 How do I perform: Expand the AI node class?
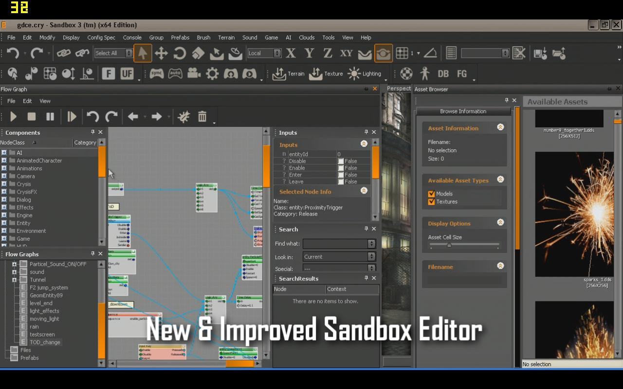click(4, 153)
